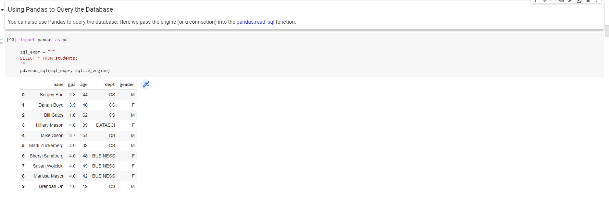The width and height of the screenshot is (609, 197).
Task: Move cell down using the arrow icon
Action: (544, 1)
